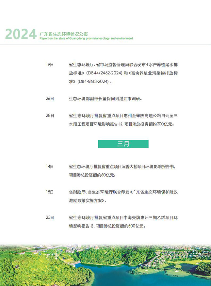Select the "19日" date label
Screen dimensions: 211x286
(x=50, y=65)
